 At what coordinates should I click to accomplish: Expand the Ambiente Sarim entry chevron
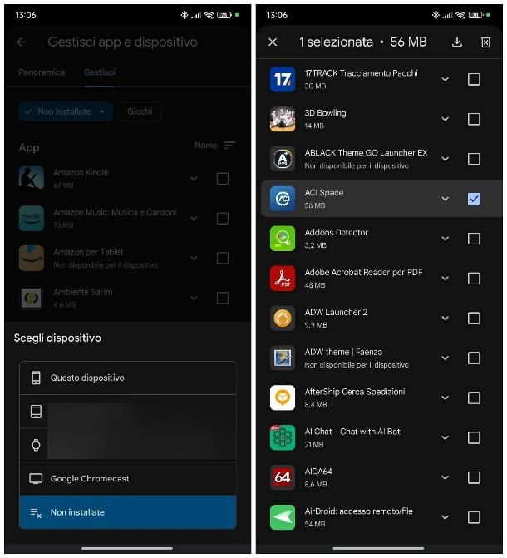pos(194,298)
